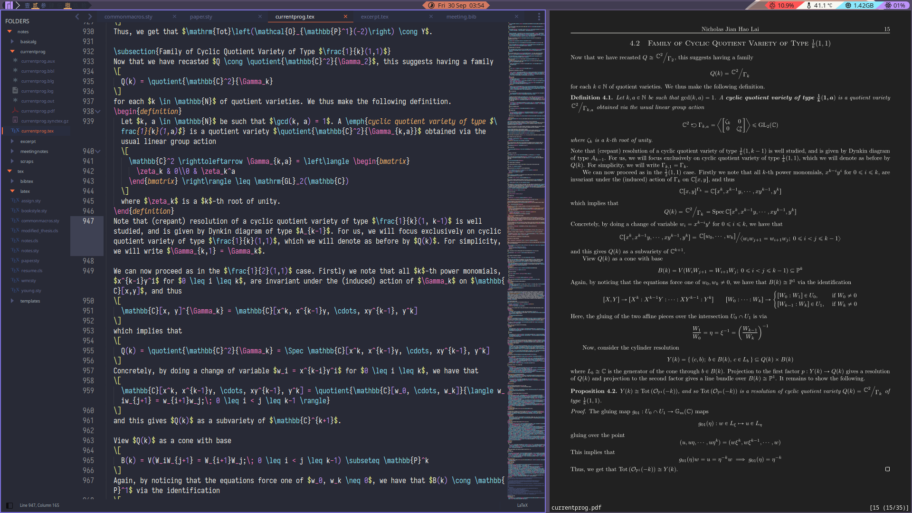912x513 pixels.
Task: Open currentprog.pdf PDF icon in sidebar
Action: tap(15, 111)
